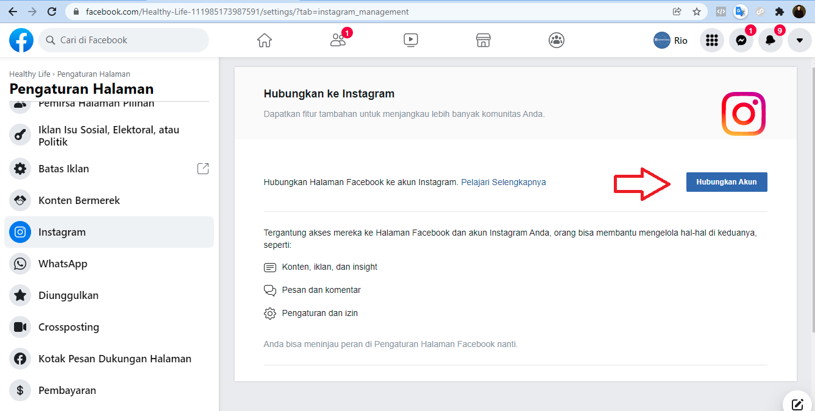This screenshot has height=411, width=815.
Task: Open Konten Bermerek settings
Action: 109,200
